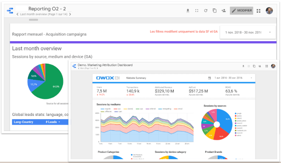281x163 pixels.
Task: Share Reporting O2 report via add-person icon
Action: click(x=224, y=11)
